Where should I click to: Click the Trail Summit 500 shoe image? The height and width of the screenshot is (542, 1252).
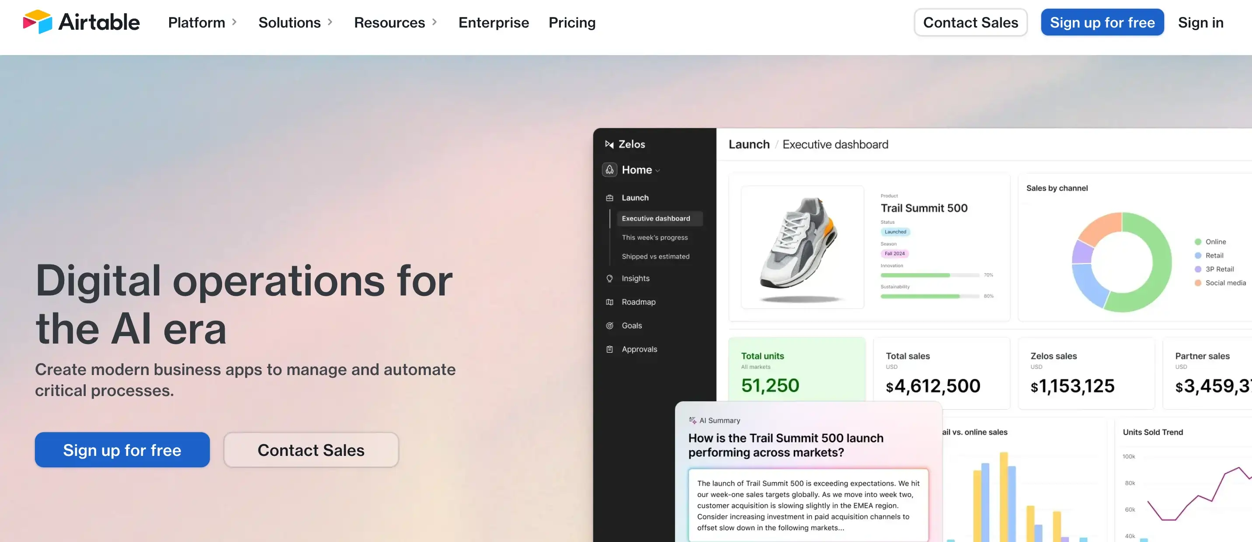(x=802, y=247)
